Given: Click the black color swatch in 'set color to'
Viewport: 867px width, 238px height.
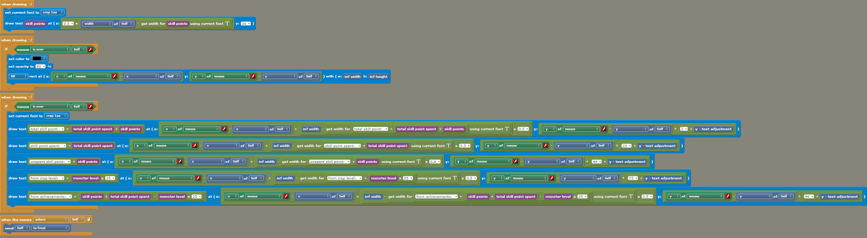Looking at the screenshot, I should (x=39, y=58).
